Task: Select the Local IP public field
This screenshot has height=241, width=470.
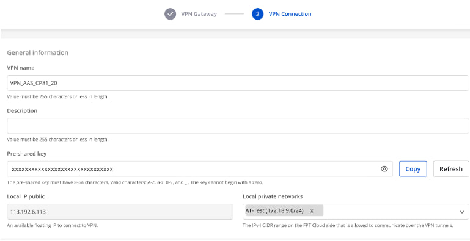Action: click(x=120, y=212)
